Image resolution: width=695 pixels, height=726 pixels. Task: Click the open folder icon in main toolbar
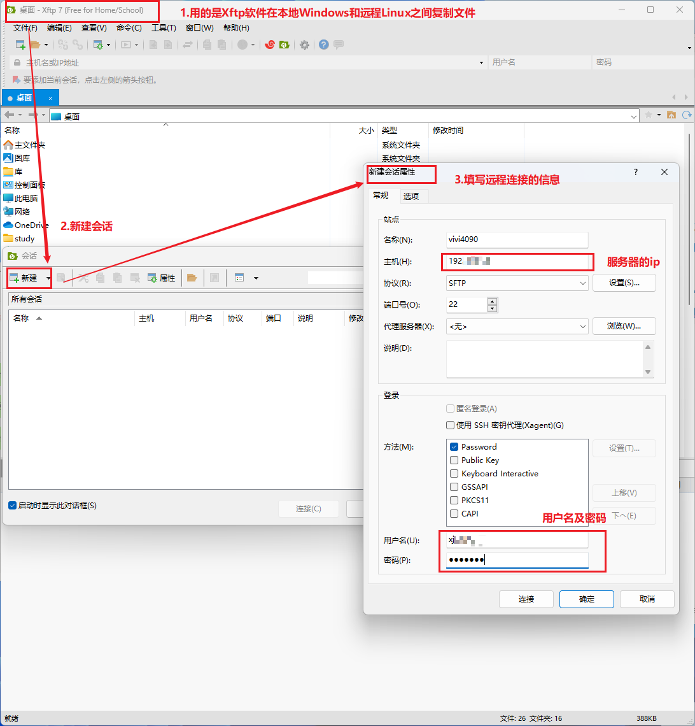[x=35, y=45]
